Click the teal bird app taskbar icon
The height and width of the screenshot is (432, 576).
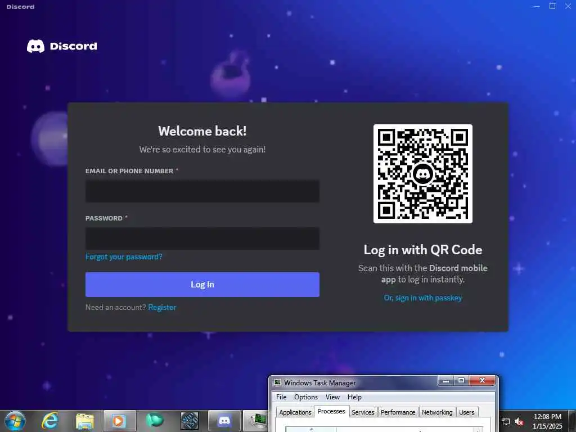(x=155, y=421)
